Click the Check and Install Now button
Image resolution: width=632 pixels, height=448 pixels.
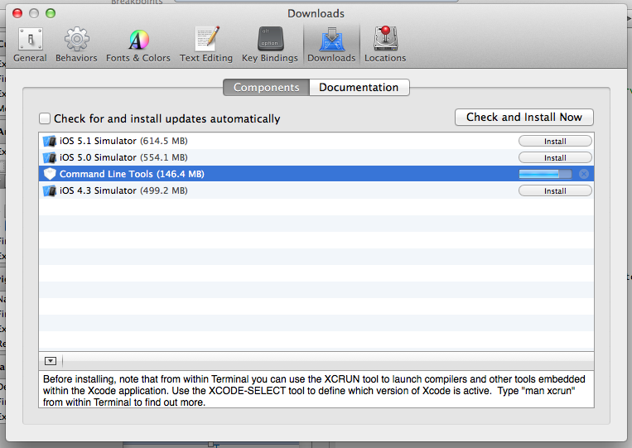coord(524,118)
